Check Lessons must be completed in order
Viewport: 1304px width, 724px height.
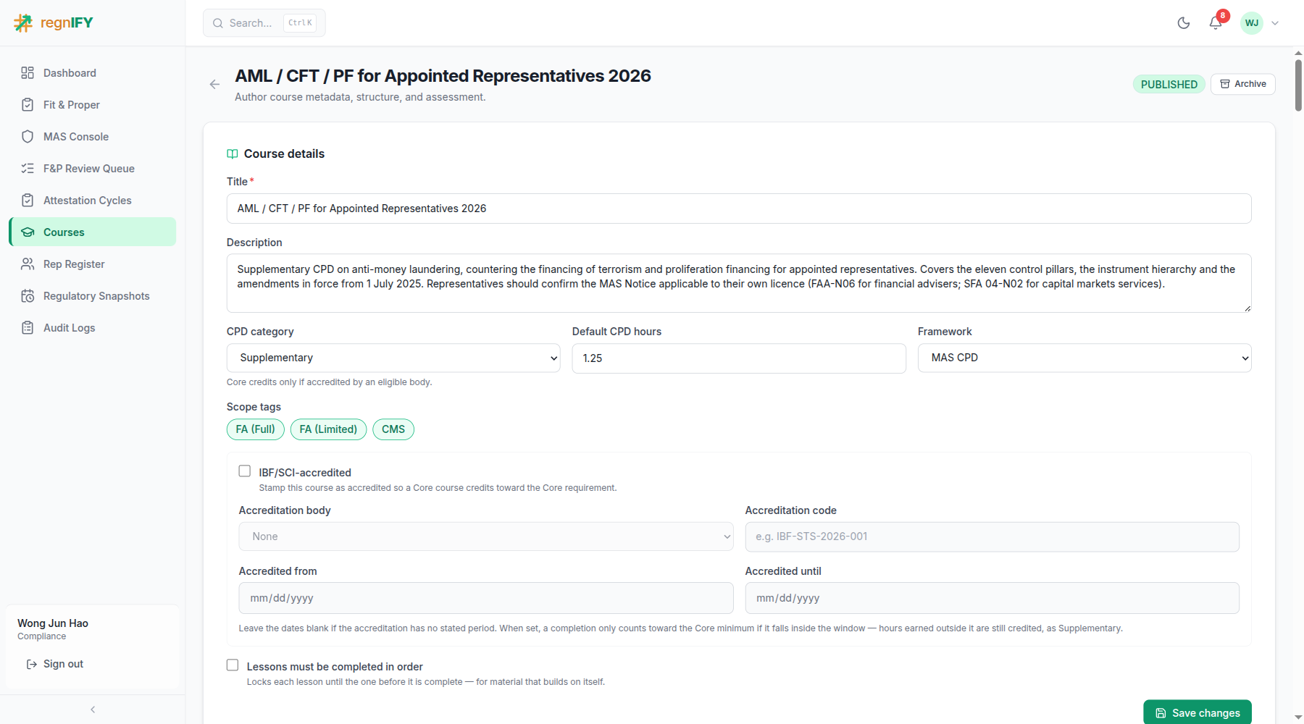coord(233,665)
